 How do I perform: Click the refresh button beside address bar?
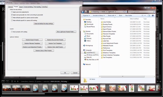pyautogui.click(x=126, y=12)
